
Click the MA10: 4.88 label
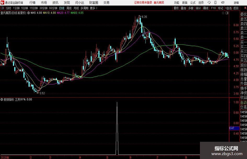[49, 13]
